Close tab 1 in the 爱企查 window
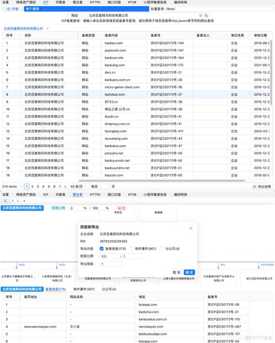 tap(18, 201)
